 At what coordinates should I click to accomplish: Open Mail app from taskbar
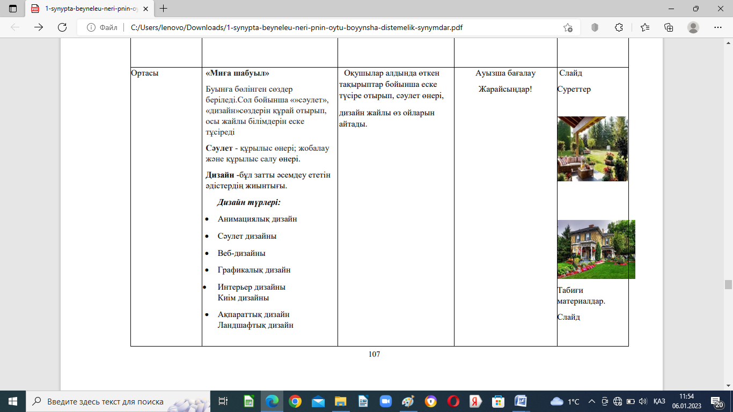[x=318, y=401]
